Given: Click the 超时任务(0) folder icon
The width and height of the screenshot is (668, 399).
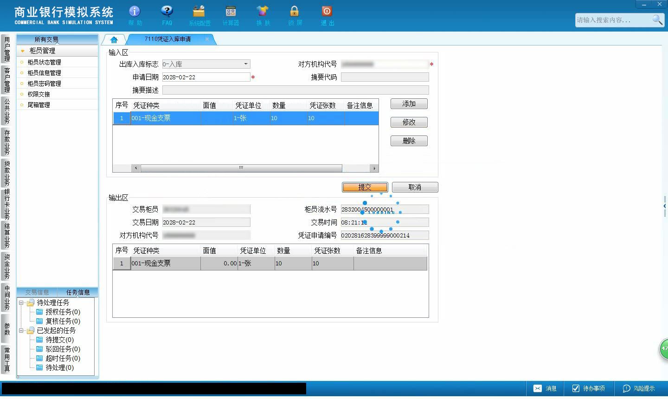Looking at the screenshot, I should (39, 358).
